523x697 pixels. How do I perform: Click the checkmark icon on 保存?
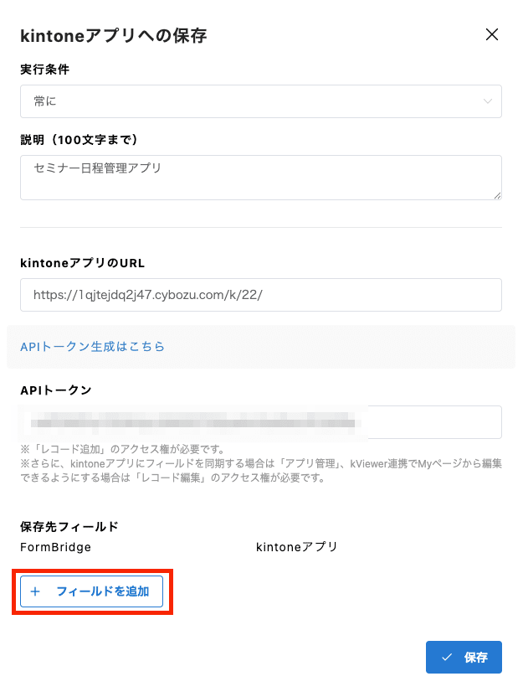pos(447,658)
